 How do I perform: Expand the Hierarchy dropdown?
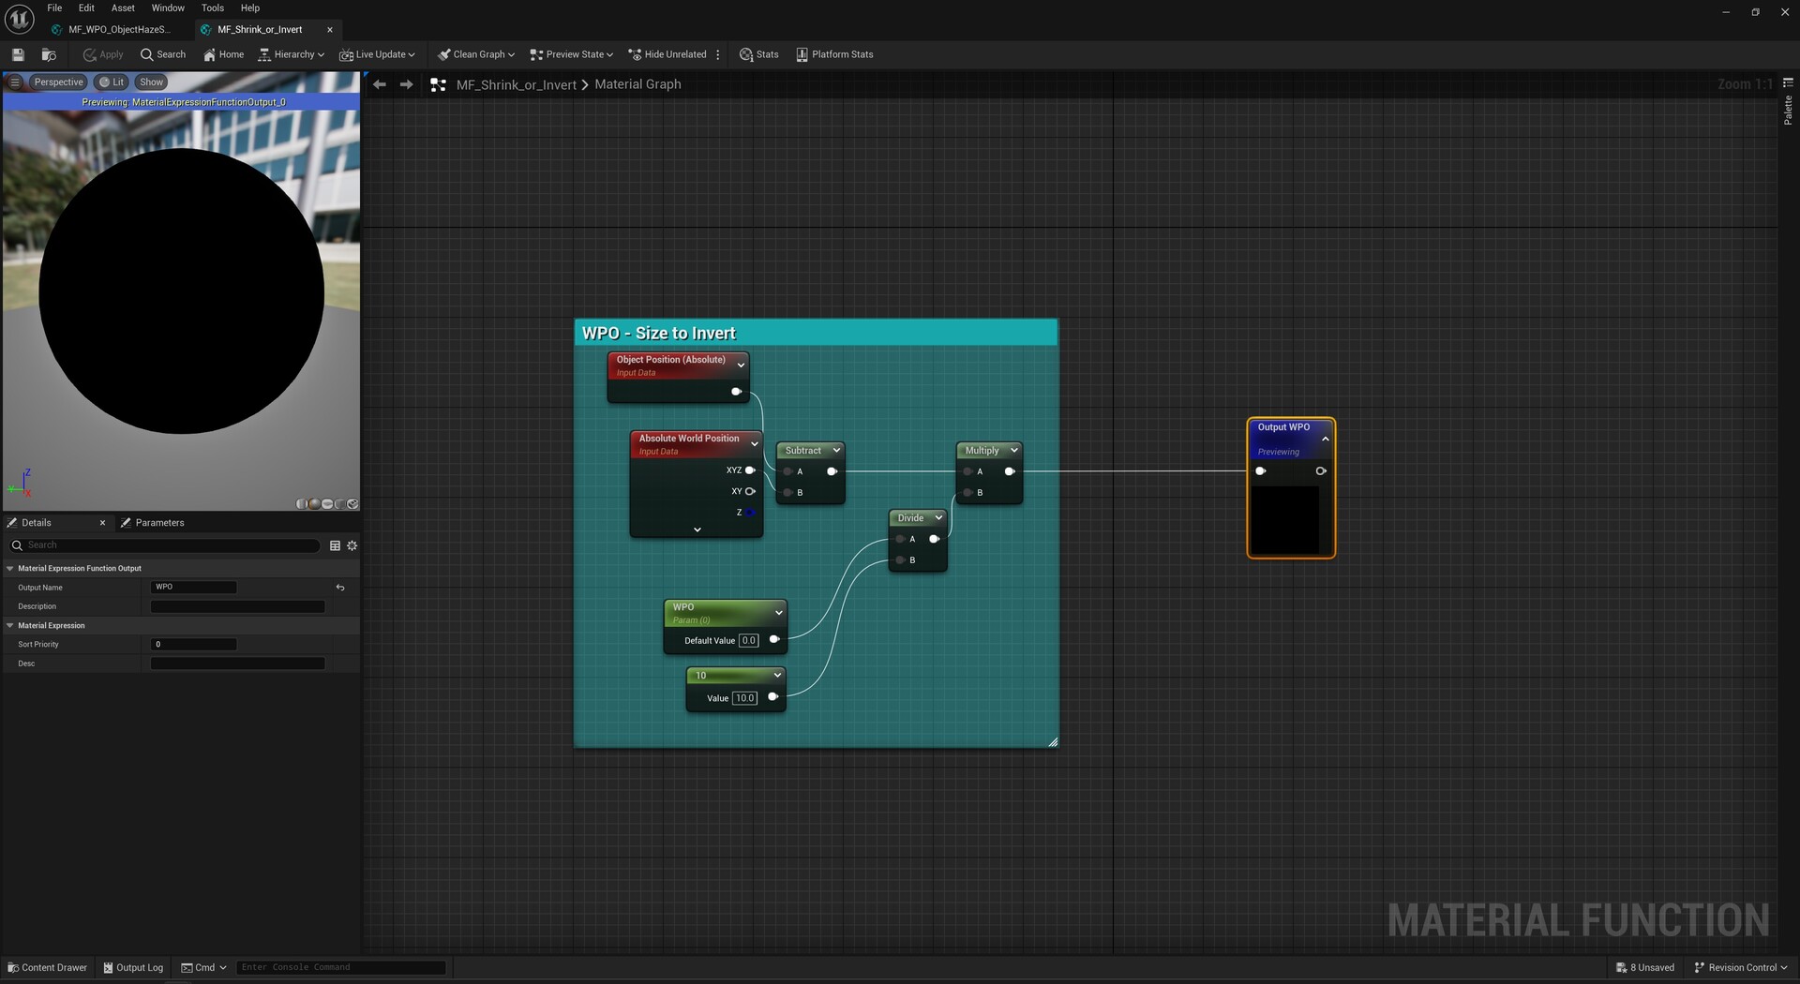click(291, 54)
